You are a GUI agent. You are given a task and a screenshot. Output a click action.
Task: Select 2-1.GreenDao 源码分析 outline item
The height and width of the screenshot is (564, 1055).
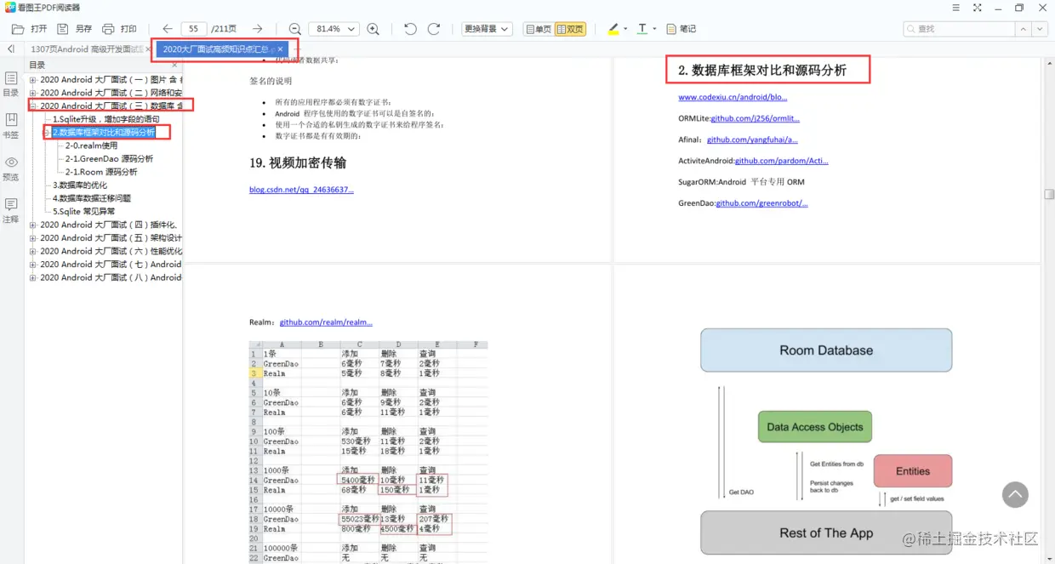tap(109, 159)
